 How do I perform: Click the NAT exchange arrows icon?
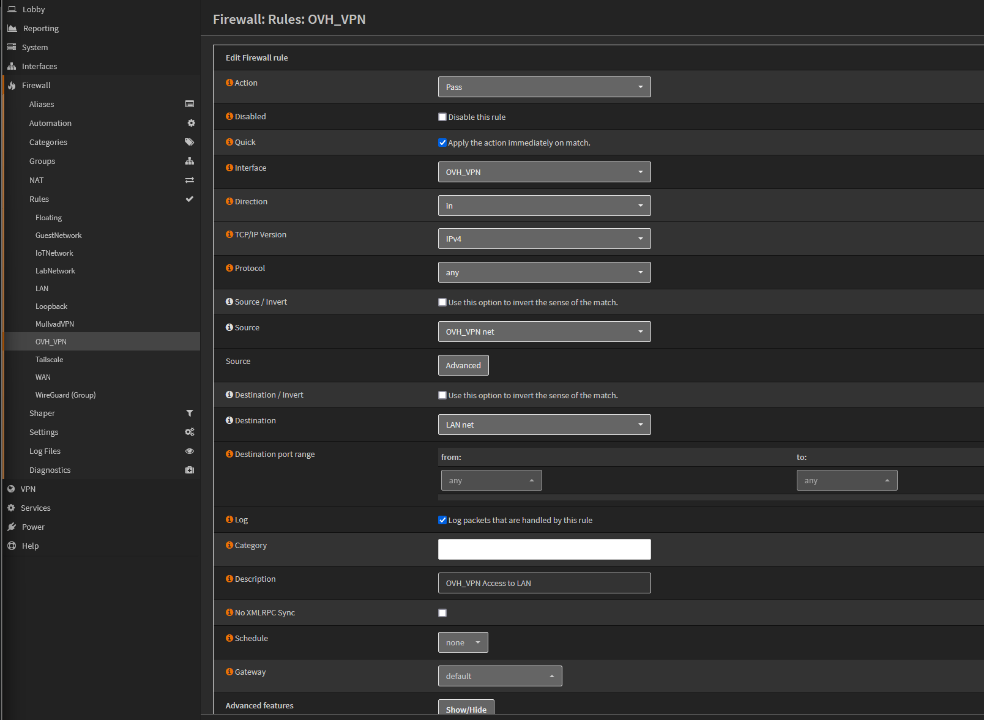tap(190, 180)
